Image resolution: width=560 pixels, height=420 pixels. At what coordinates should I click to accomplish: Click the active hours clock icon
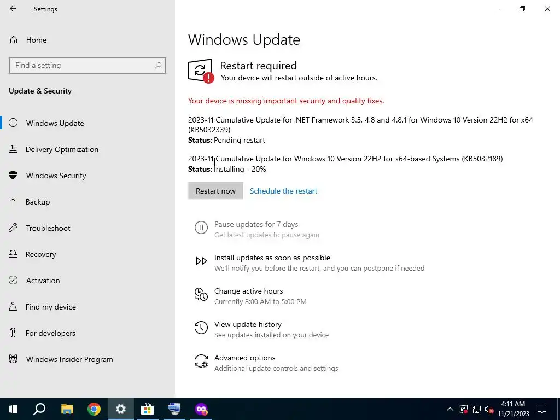201,294
